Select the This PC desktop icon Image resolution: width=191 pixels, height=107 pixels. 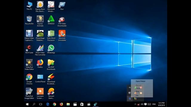pyautogui.click(x=29, y=6)
